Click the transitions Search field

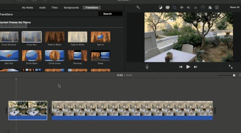111,14
